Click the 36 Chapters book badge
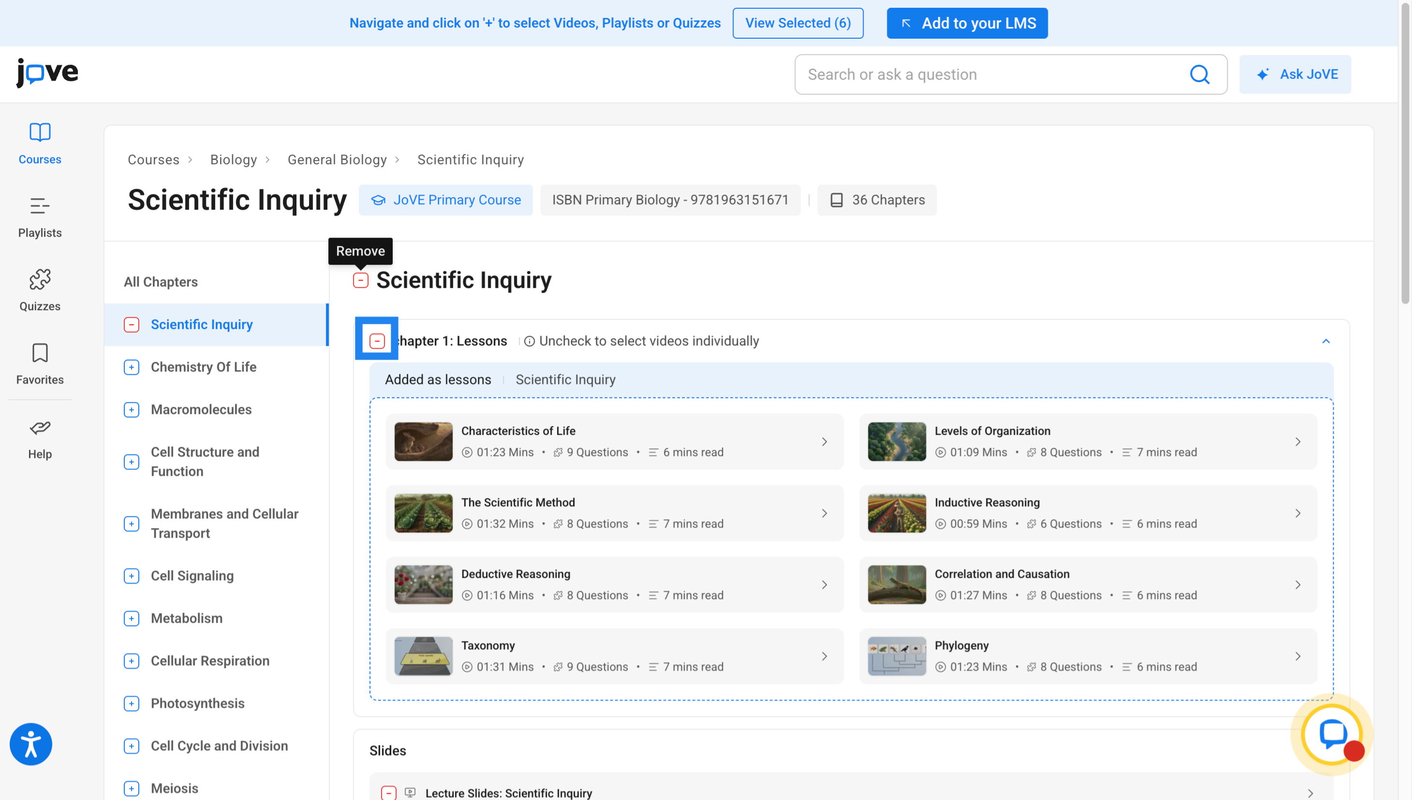 click(x=877, y=200)
